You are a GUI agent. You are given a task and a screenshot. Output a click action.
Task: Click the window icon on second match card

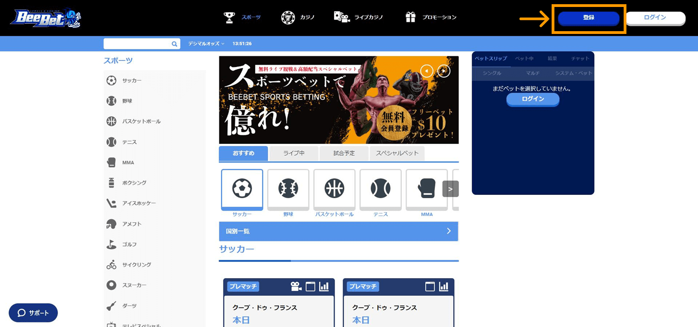430,287
